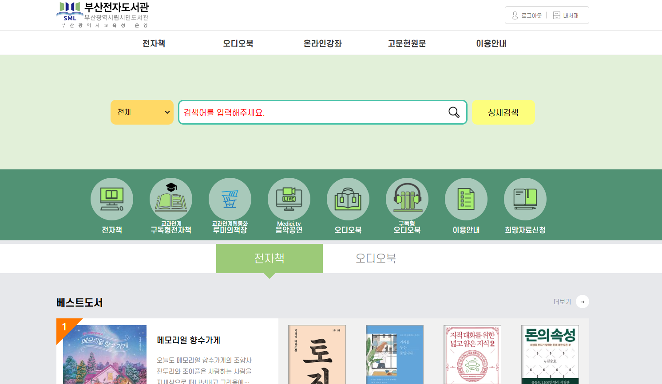Open the 토지 book cover
662x384 pixels.
[317, 354]
